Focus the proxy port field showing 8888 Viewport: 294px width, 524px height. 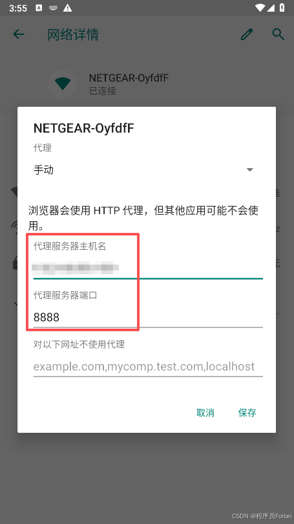148,317
